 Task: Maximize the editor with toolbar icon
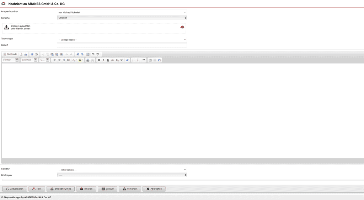click(32, 54)
